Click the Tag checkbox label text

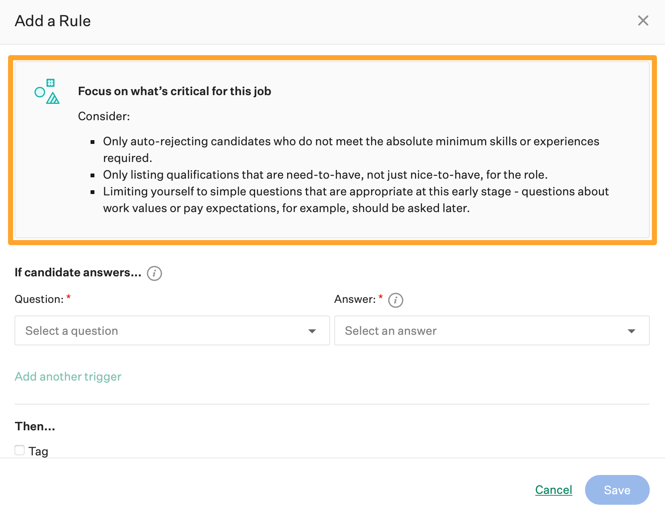pos(38,451)
